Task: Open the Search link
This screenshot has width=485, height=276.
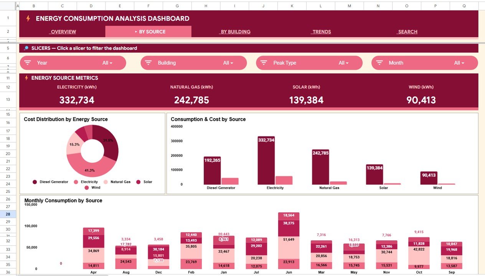Action: [x=407, y=32]
